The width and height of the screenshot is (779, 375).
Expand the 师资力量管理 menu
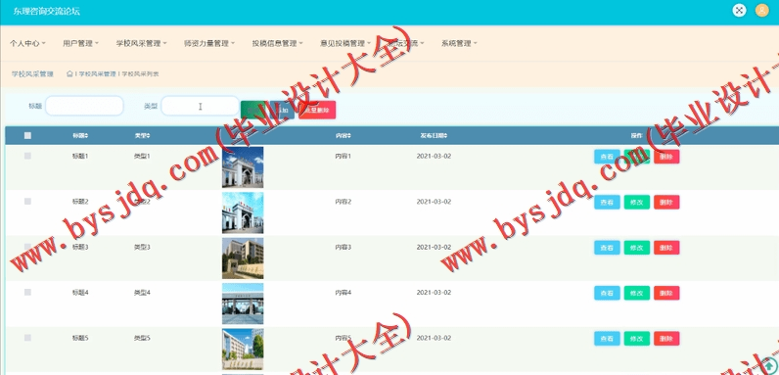209,43
